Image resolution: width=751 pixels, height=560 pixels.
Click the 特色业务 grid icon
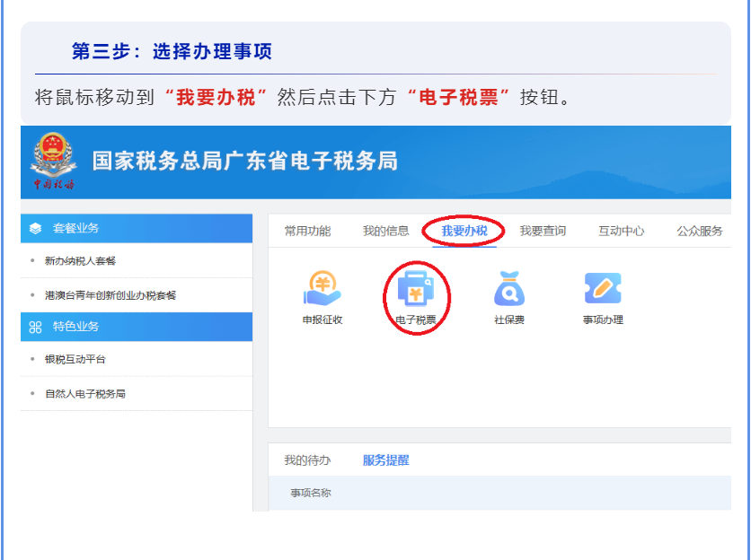pyautogui.click(x=36, y=327)
